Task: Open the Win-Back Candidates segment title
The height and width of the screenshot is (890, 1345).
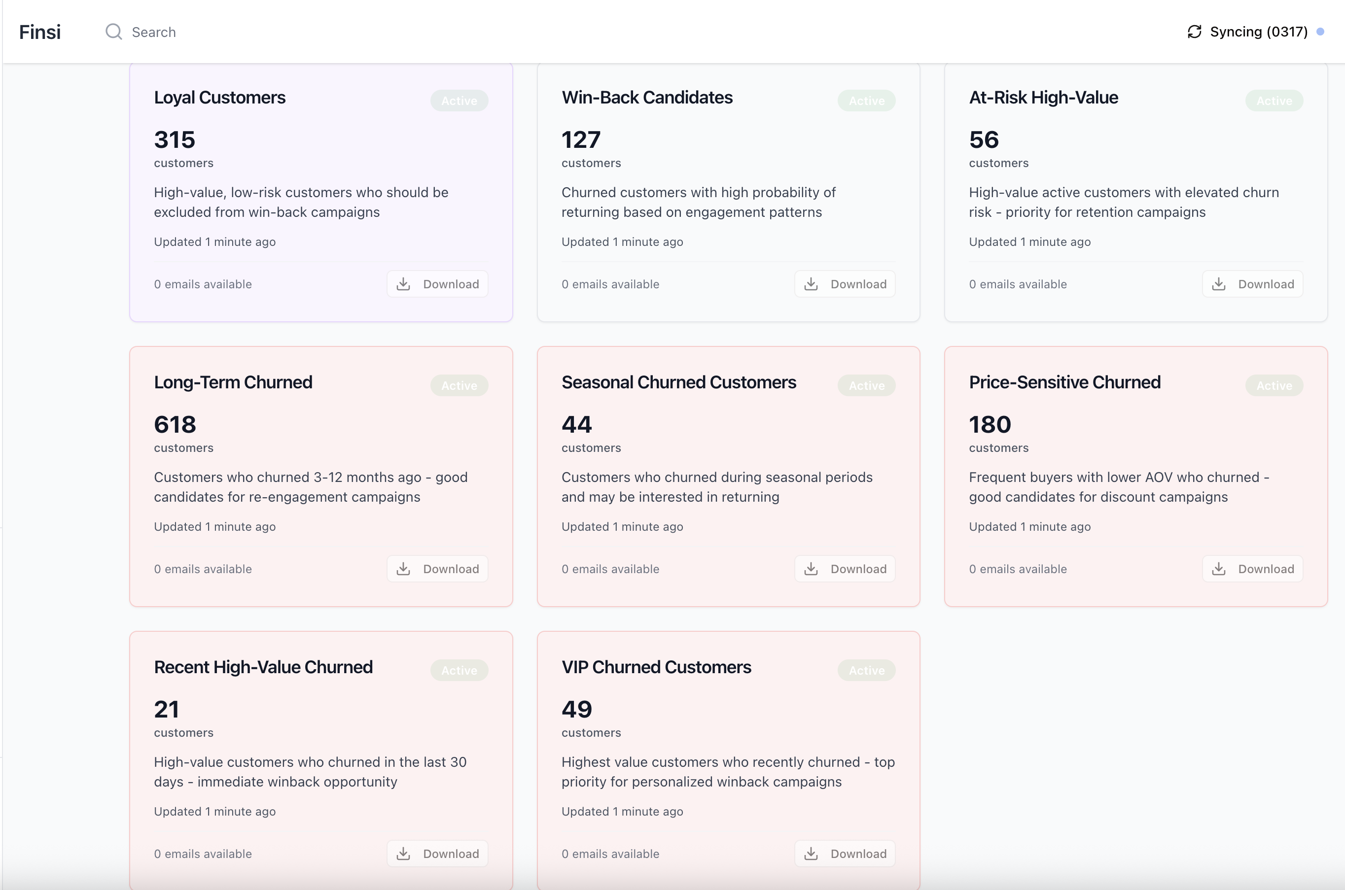Action: click(x=647, y=98)
